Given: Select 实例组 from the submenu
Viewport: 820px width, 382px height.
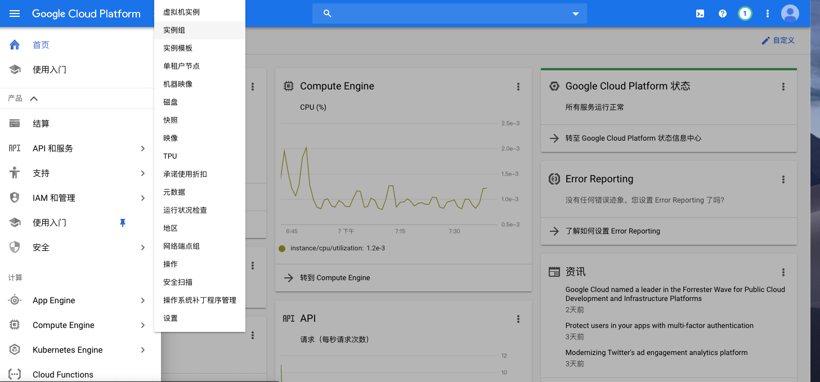Looking at the screenshot, I should tap(200, 30).
